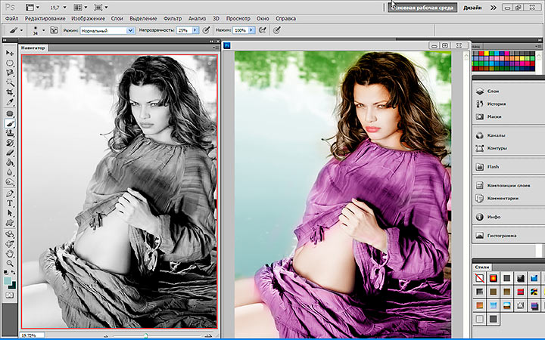Open the Слои menu
545x340 pixels.
pyautogui.click(x=117, y=18)
